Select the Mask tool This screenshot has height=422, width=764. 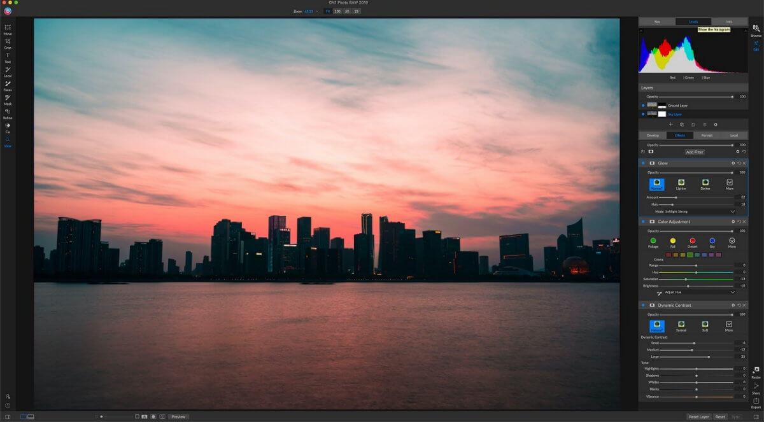coord(8,99)
